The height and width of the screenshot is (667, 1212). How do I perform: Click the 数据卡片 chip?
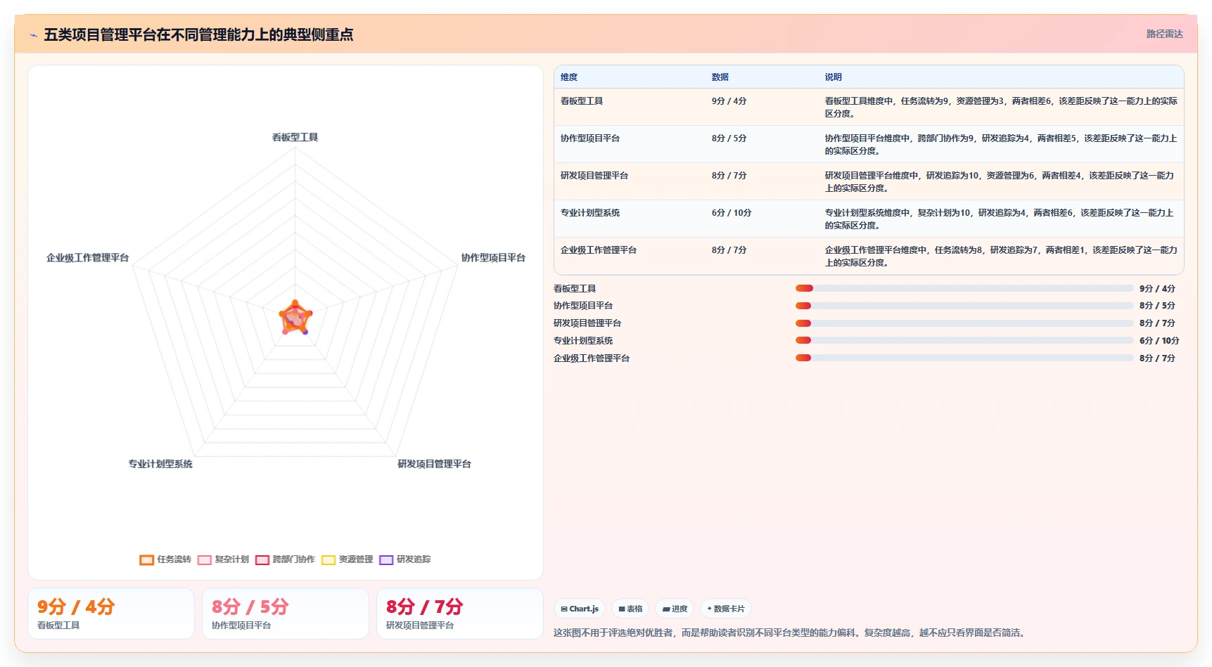pyautogui.click(x=725, y=609)
